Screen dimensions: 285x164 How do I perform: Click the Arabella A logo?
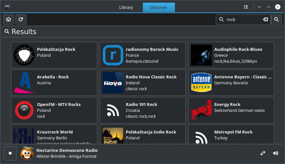coord(24,83)
